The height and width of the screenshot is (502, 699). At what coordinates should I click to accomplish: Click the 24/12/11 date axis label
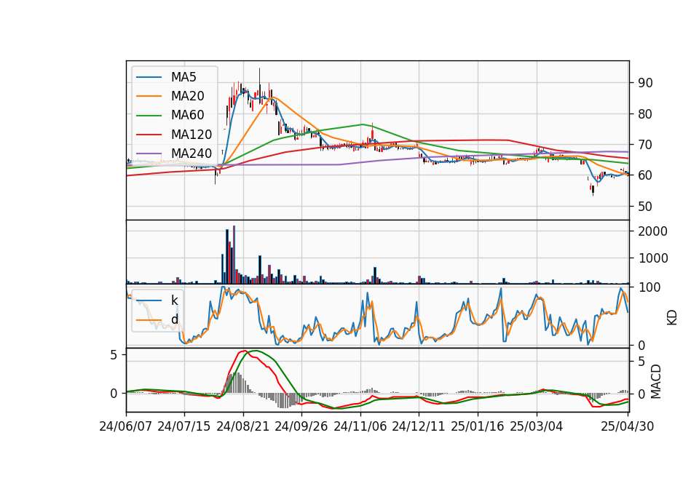[419, 426]
